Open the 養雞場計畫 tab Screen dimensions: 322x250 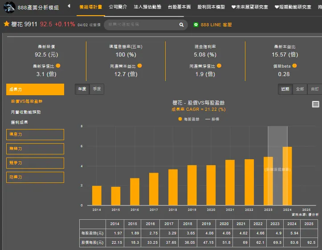[91, 7]
